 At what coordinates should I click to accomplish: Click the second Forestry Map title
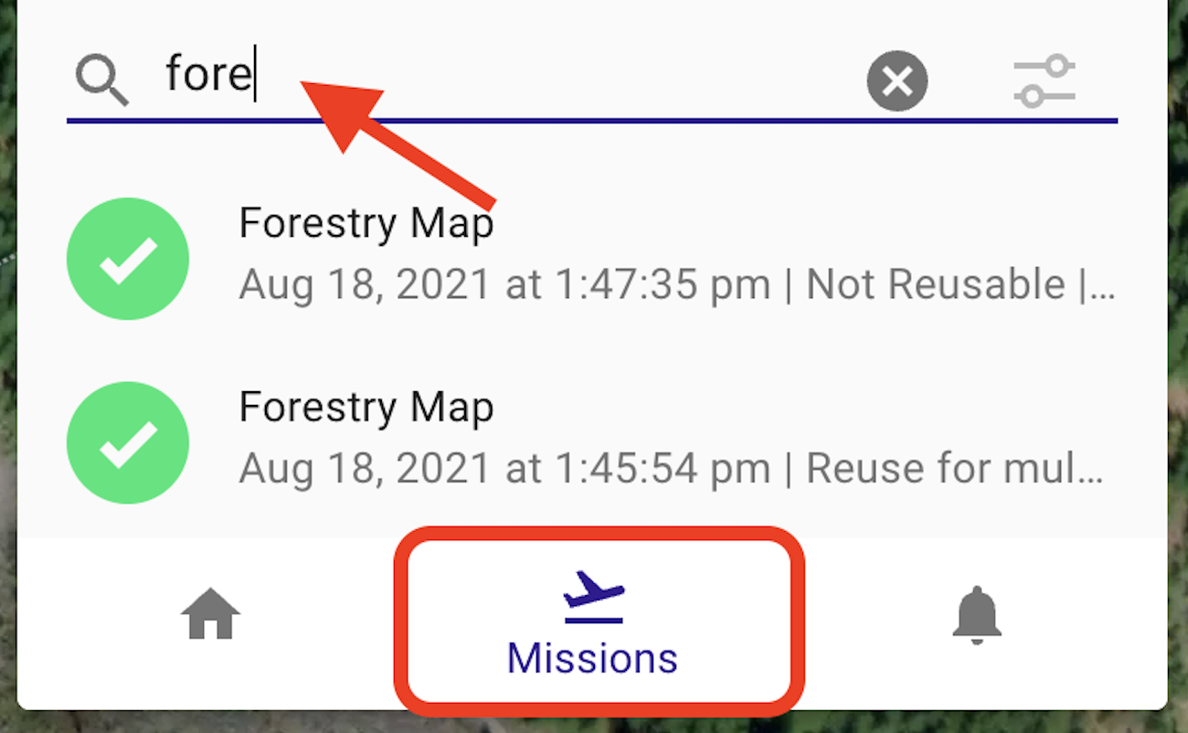[366, 408]
